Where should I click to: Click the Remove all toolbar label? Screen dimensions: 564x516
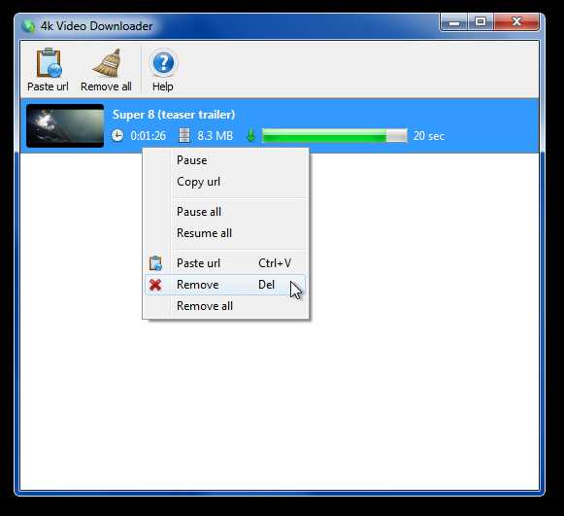point(106,86)
